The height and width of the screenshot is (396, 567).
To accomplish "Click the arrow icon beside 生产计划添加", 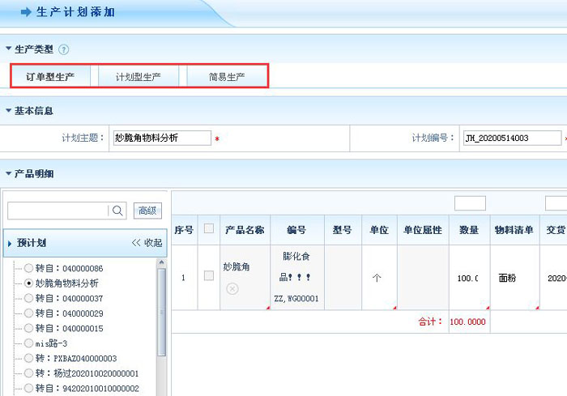I will pyautogui.click(x=26, y=12).
